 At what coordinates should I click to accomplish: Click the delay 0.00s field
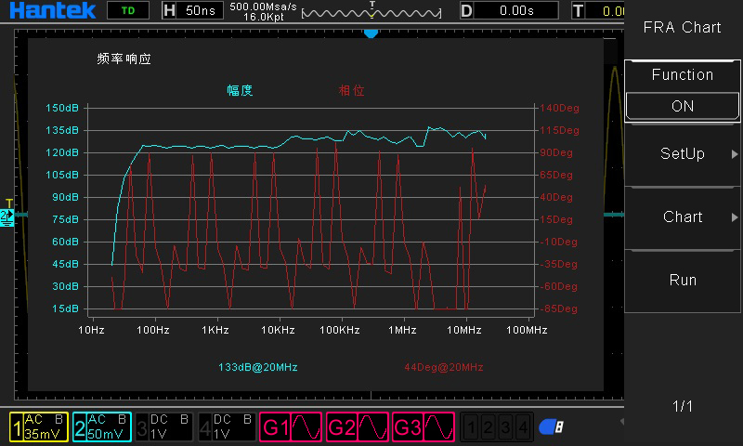click(x=515, y=11)
